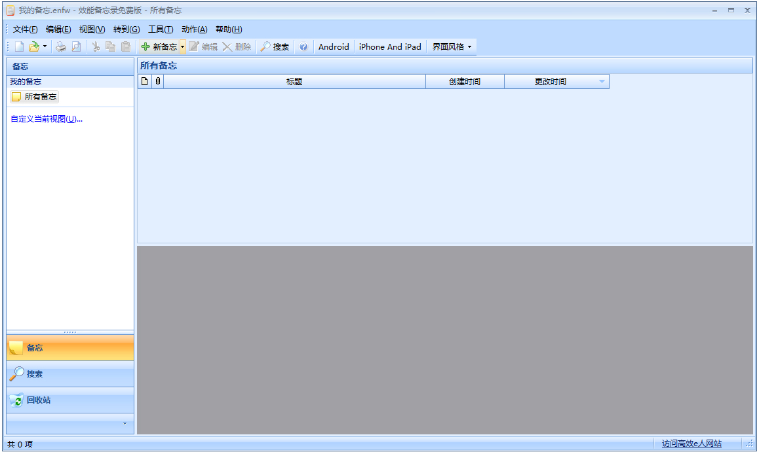Expand the navigation pane configure arrow at bottom
This screenshot has width=759, height=454.
[x=125, y=423]
